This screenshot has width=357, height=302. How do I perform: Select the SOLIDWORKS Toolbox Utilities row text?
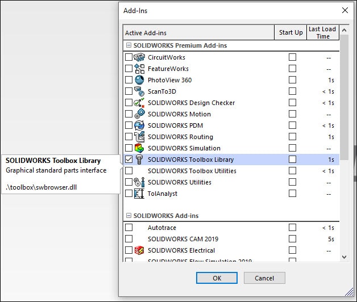(x=192, y=171)
